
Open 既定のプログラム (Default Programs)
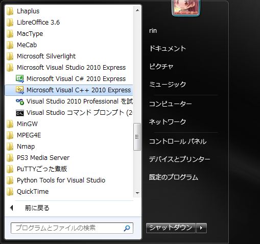(174, 177)
